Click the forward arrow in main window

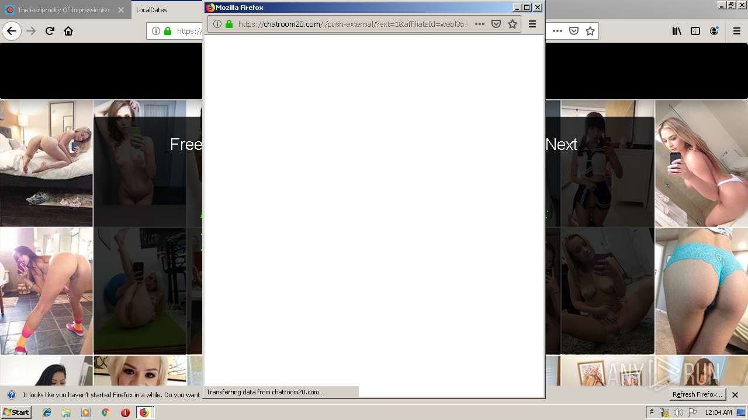[31, 31]
